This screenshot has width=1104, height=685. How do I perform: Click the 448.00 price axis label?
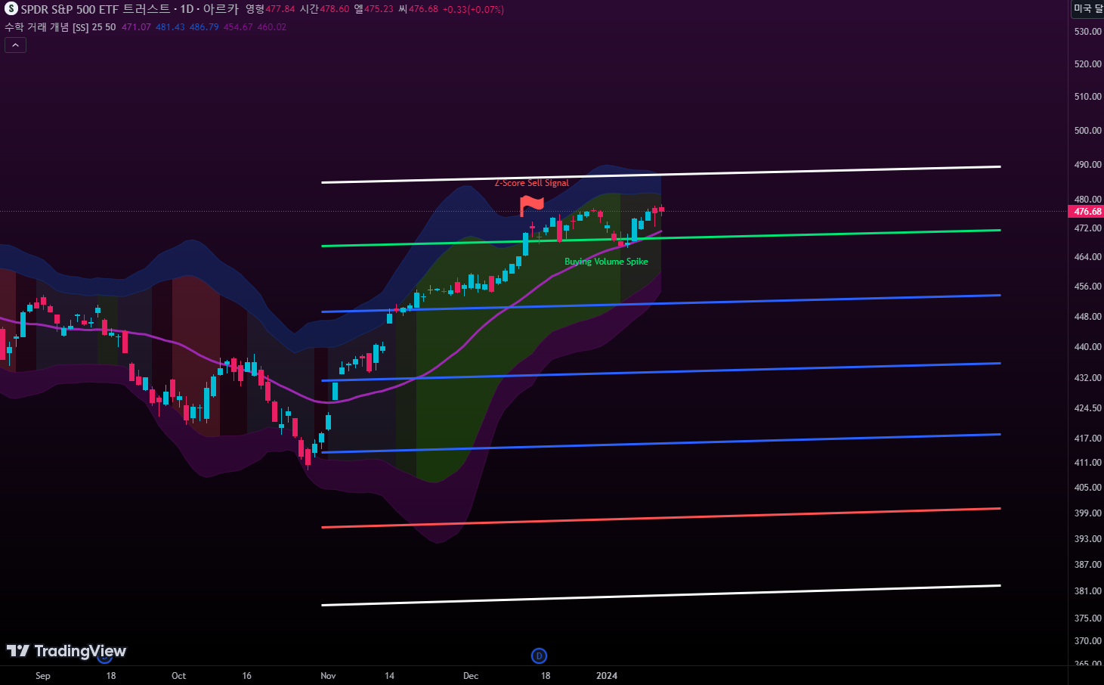(1087, 317)
